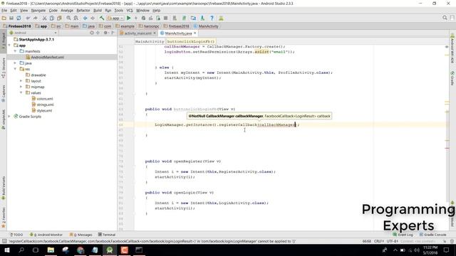Click the Open file toolbar icon
Viewport: 456px width, 256px height.
pos(4,18)
